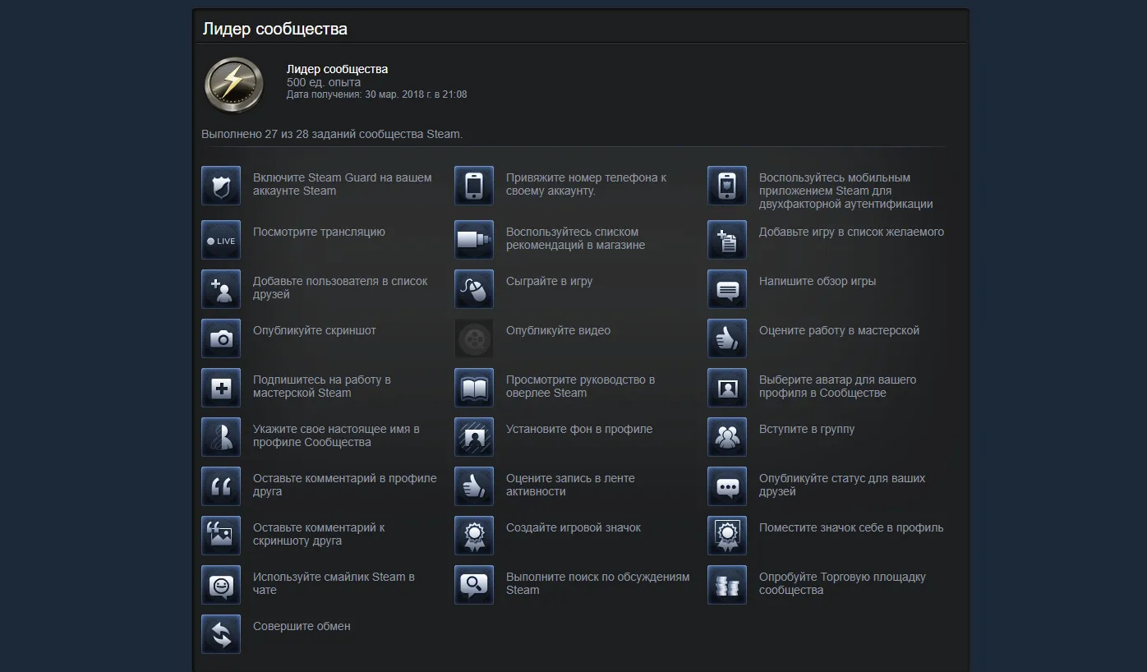Click the greyed-out video reel icon

click(x=474, y=338)
